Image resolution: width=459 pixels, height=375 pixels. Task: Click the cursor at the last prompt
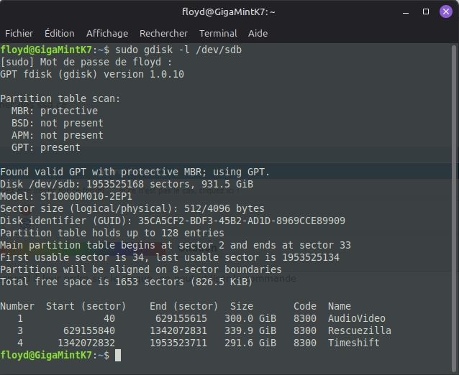click(118, 355)
